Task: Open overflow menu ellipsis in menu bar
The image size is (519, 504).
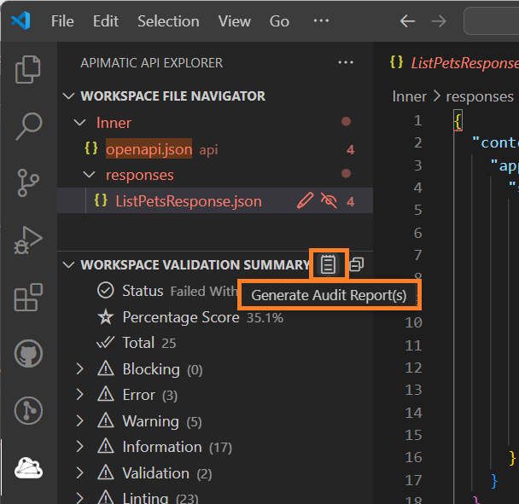Action: [321, 20]
